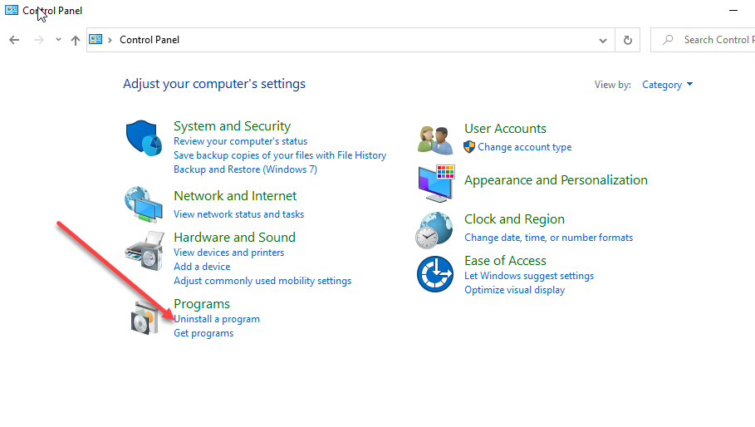This screenshot has width=755, height=427.
Task: Minimize the Control Panel window
Action: pyautogui.click(x=733, y=10)
